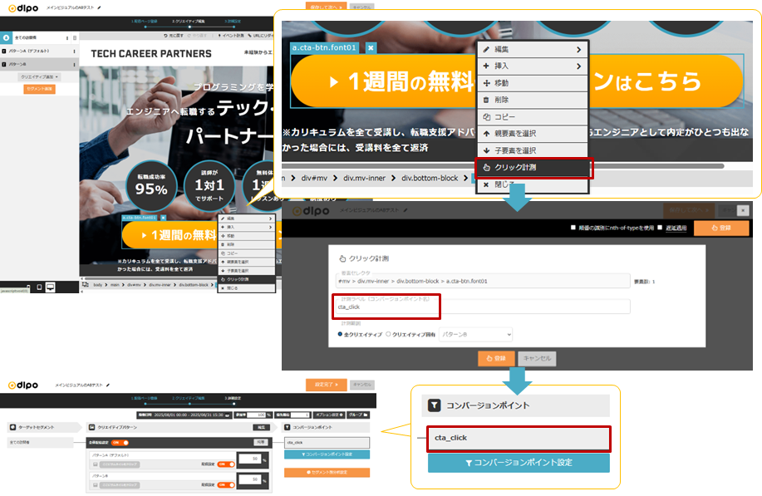The height and width of the screenshot is (496, 762).
Task: Click 設定完了 orange button
Action: 326,385
